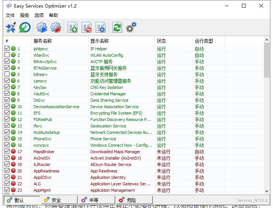Viewport: 273px width, 208px height.
Task: Click the gear with red stop icon
Action: (56, 28)
